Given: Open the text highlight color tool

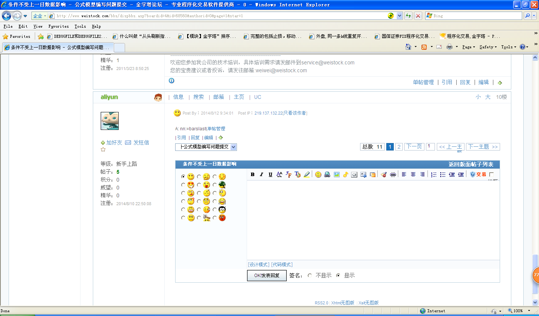Looking at the screenshot, I should 307,174.
